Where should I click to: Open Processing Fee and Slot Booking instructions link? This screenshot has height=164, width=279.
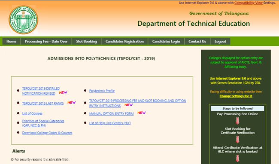(x=137, y=103)
